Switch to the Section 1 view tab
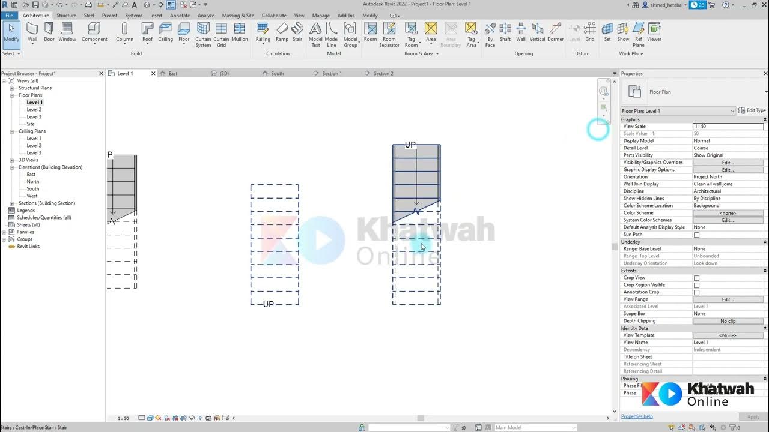The height and width of the screenshot is (432, 769). coord(332,73)
